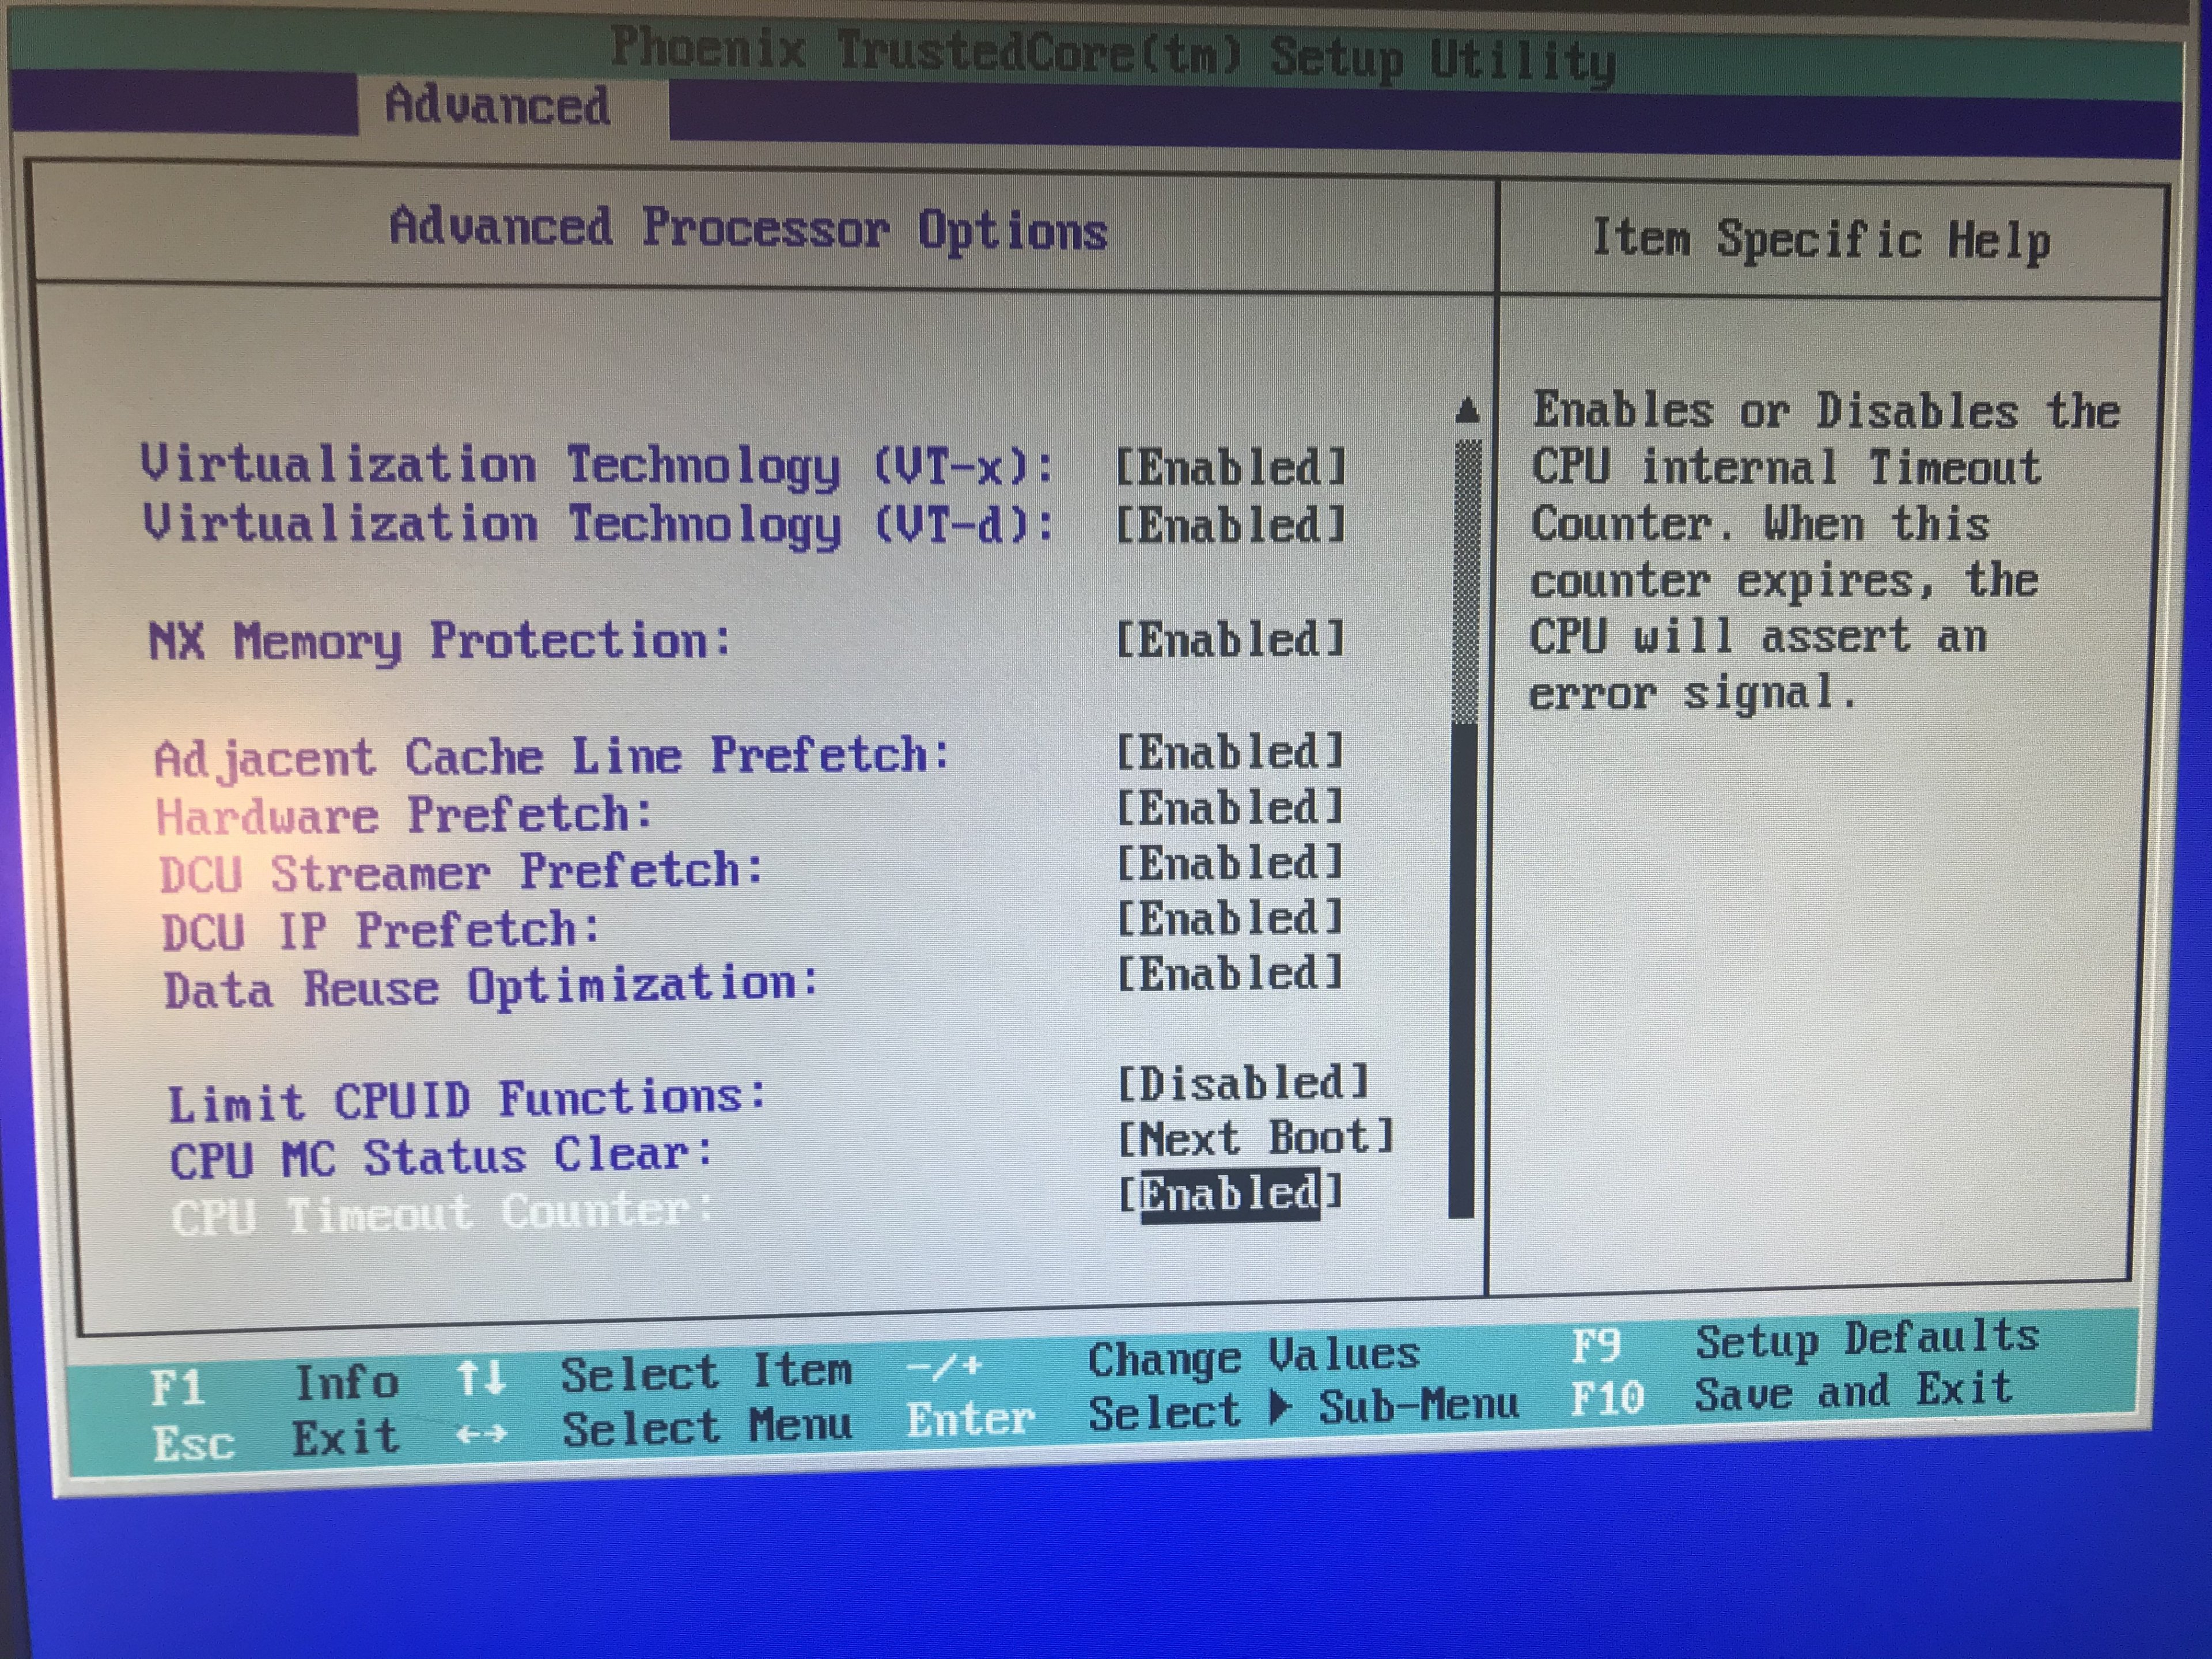Select DCU Streamer Prefetch menu item

[461, 872]
